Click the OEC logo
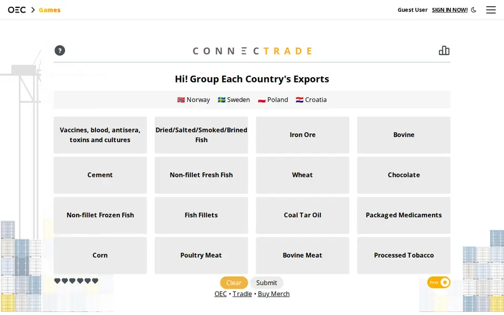The image size is (504, 315). click(x=17, y=10)
